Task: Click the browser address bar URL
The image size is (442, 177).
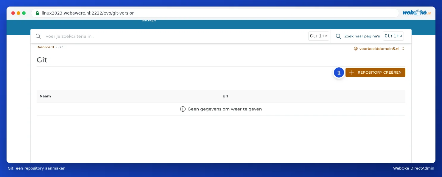Action: pos(88,13)
